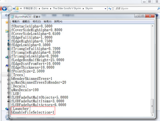Click the line fLODFadeOutMultItems=3.0000

[38, 101]
